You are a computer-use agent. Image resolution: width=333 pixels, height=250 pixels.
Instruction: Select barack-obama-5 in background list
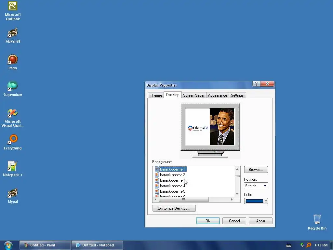(172, 191)
